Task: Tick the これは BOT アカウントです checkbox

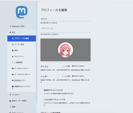Action: point(41,99)
